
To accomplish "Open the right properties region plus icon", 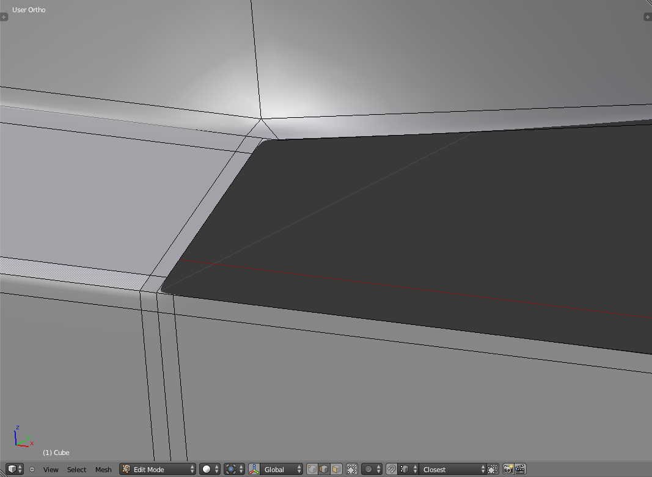I will 648,17.
